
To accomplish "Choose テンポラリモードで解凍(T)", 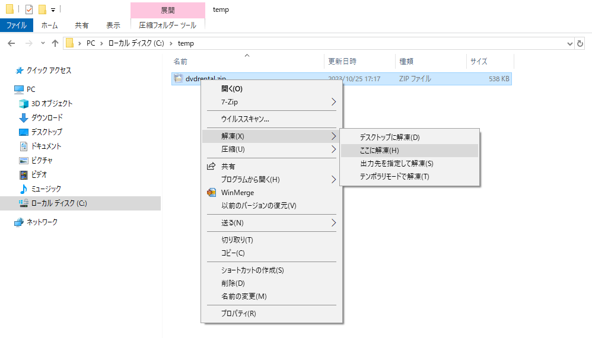I will (410, 177).
